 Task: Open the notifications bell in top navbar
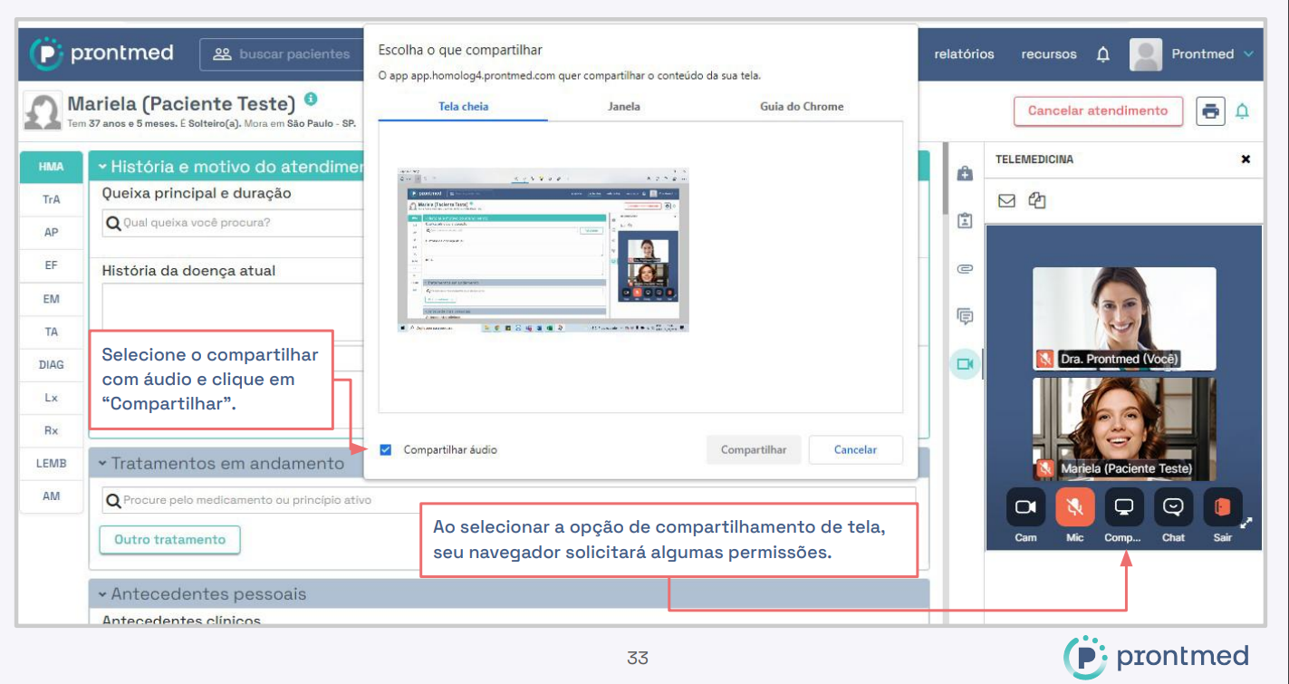[1102, 54]
